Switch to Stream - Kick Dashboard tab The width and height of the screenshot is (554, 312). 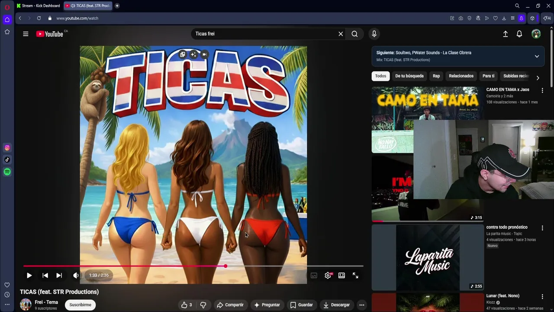38,6
